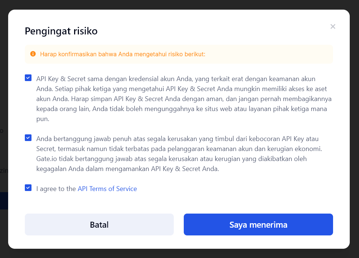
Task: Uncheck the API Key & Secret credentials checkbox
Action: coord(28,78)
